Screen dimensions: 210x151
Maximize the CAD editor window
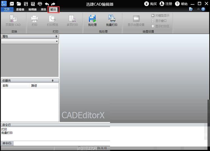pos(199,4)
